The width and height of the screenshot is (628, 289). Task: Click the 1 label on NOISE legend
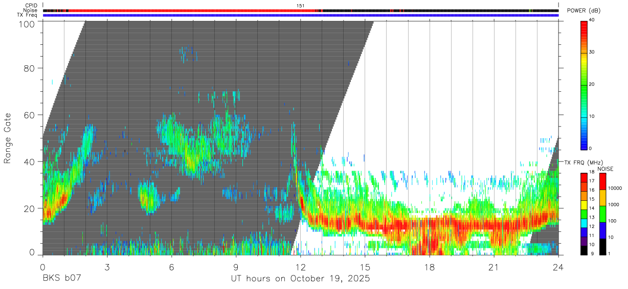(610, 253)
